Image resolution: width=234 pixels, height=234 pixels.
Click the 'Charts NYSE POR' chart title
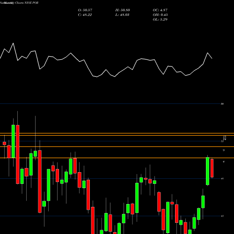tap(27, 3)
